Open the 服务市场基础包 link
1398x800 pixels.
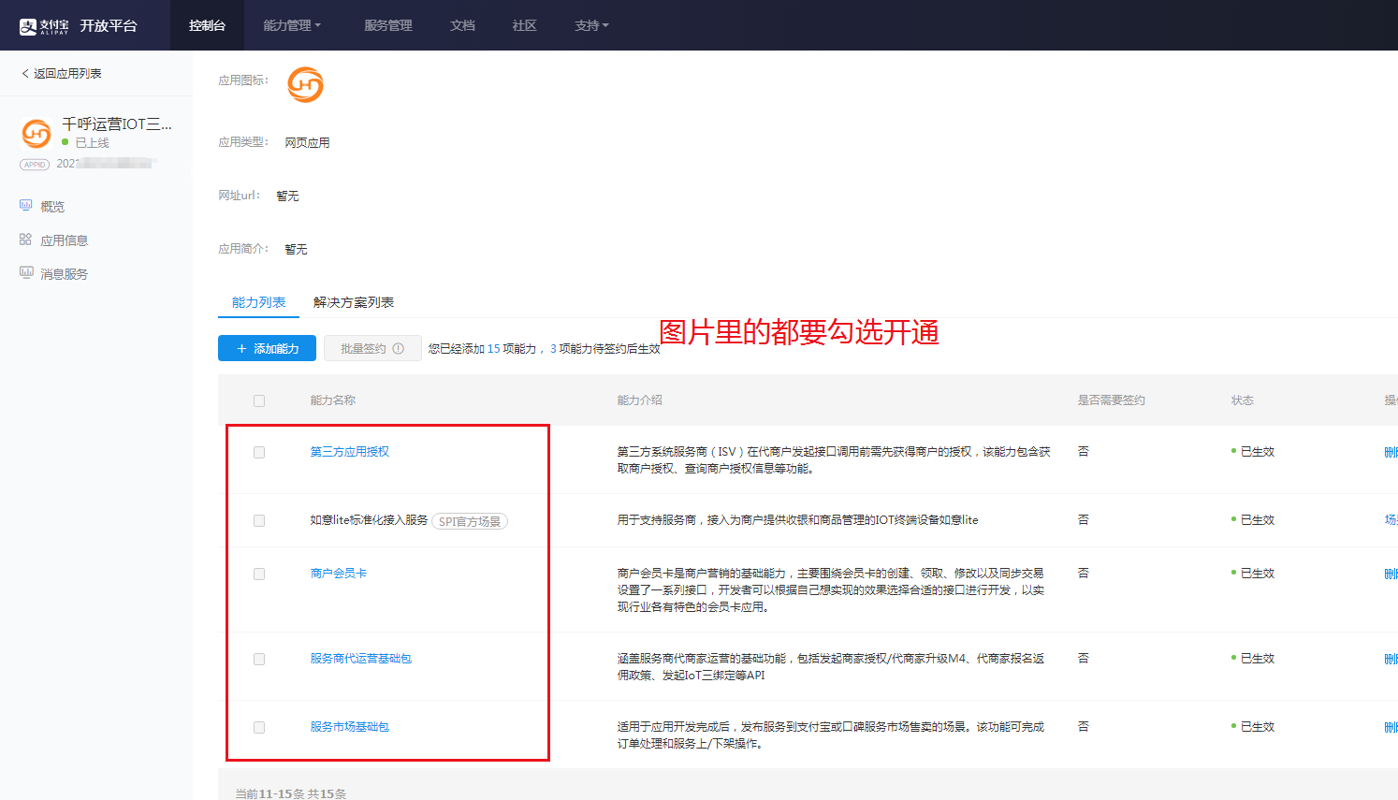click(x=350, y=727)
